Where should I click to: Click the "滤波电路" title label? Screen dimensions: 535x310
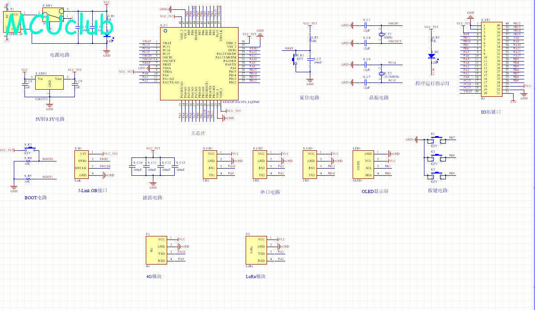152,198
